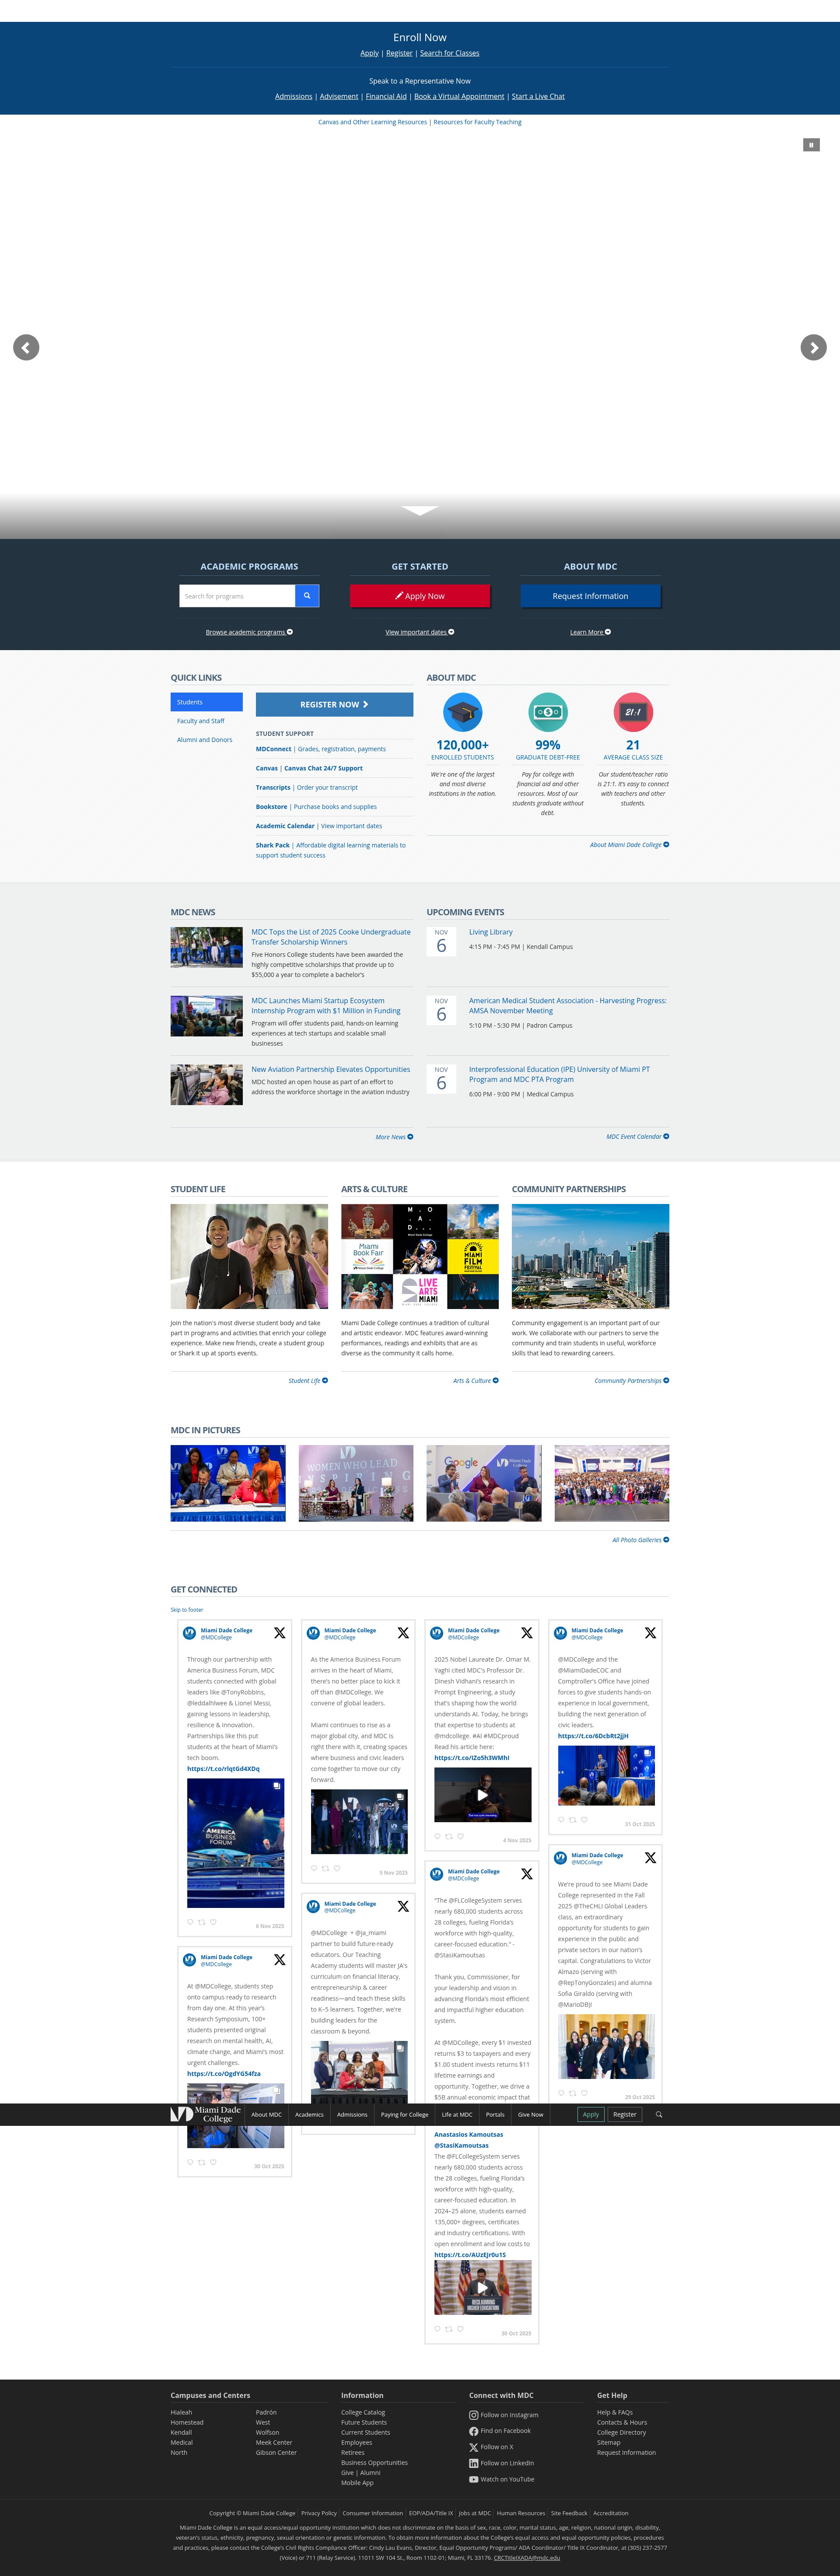The width and height of the screenshot is (840, 2576).
Task: Pause the hero carousel slideshow
Action: pos(811,145)
